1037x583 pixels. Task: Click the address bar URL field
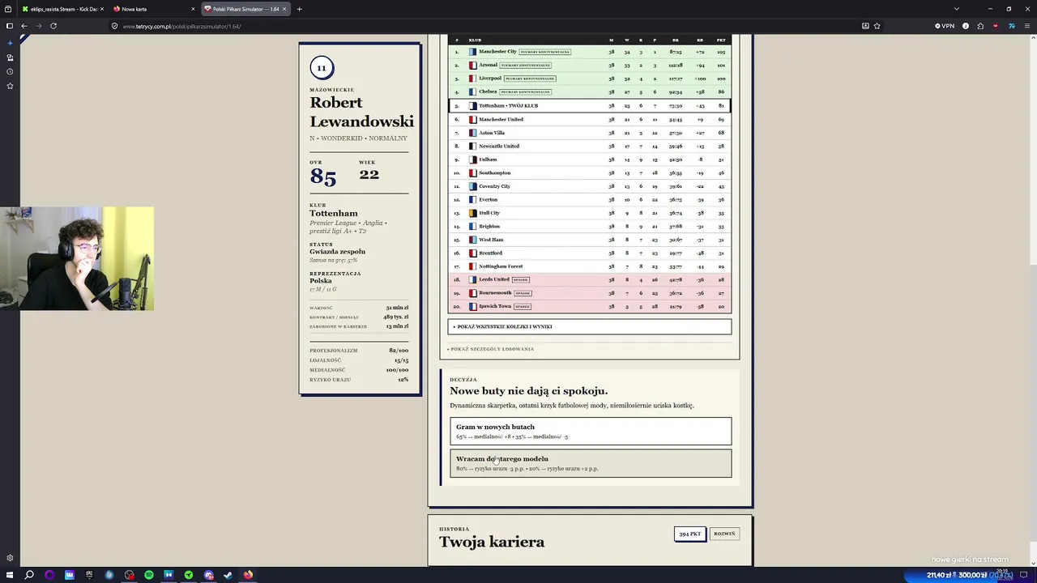click(486, 26)
